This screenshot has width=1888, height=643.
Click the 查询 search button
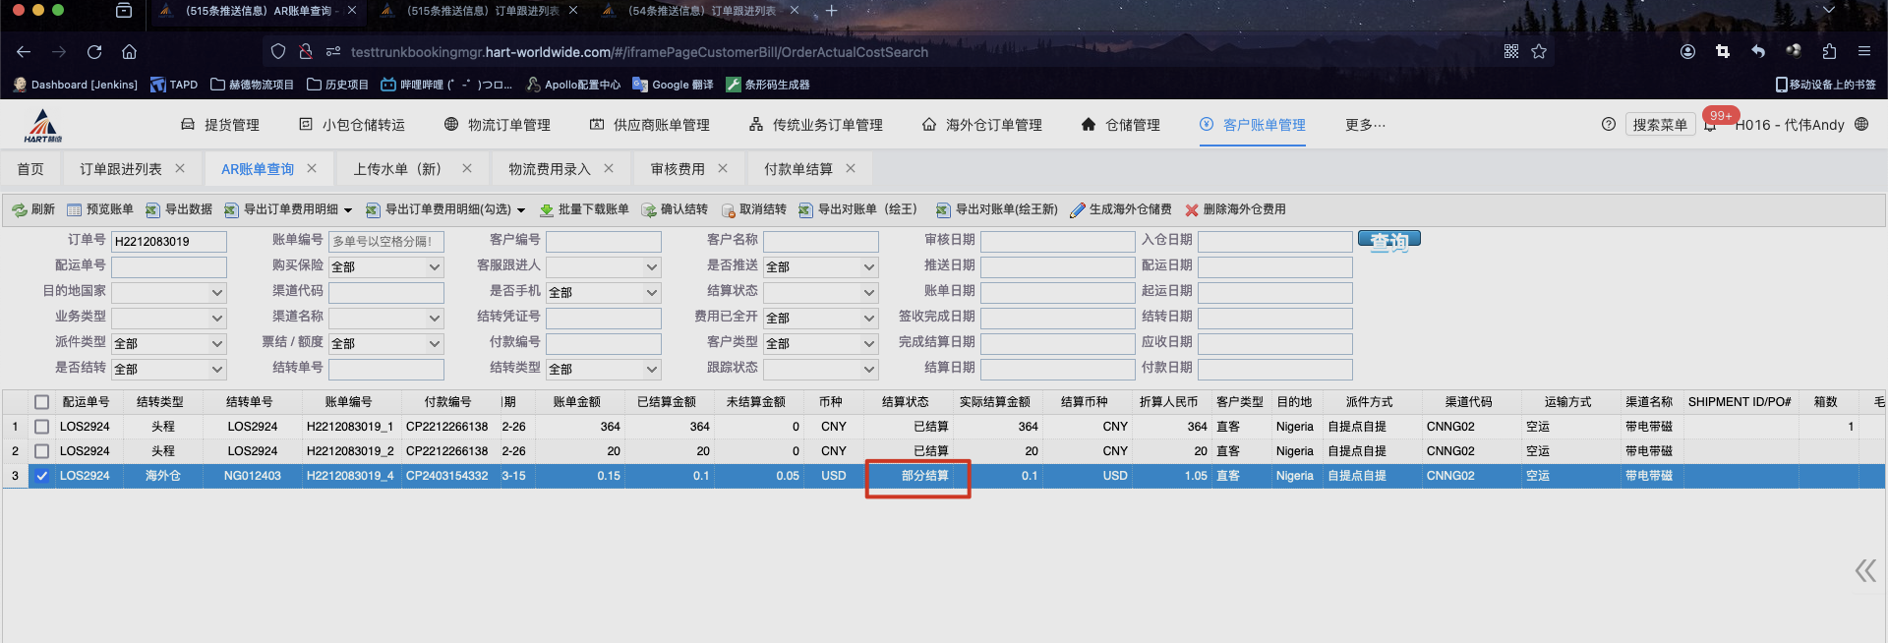pos(1388,240)
